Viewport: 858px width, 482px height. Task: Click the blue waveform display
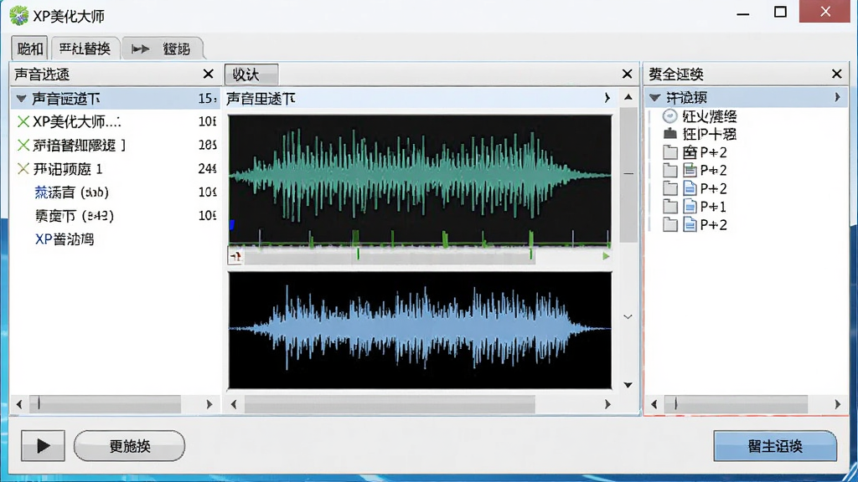click(x=420, y=330)
